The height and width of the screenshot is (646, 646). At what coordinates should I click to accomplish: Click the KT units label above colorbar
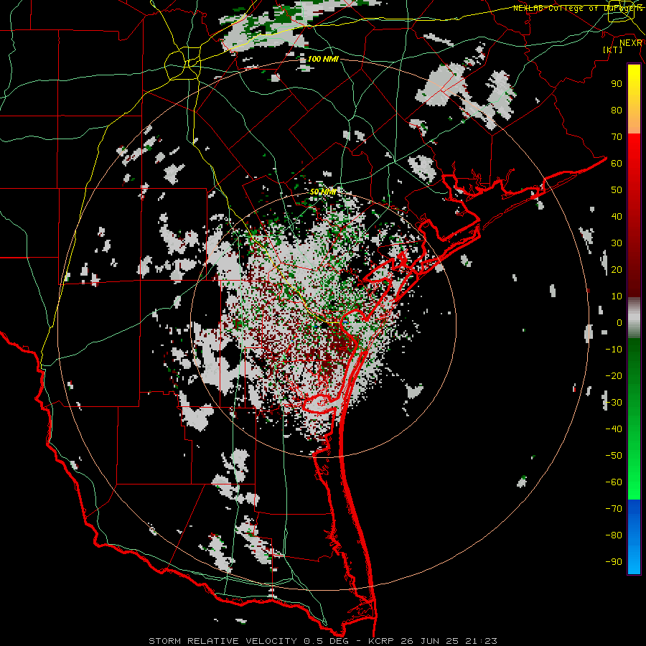613,50
